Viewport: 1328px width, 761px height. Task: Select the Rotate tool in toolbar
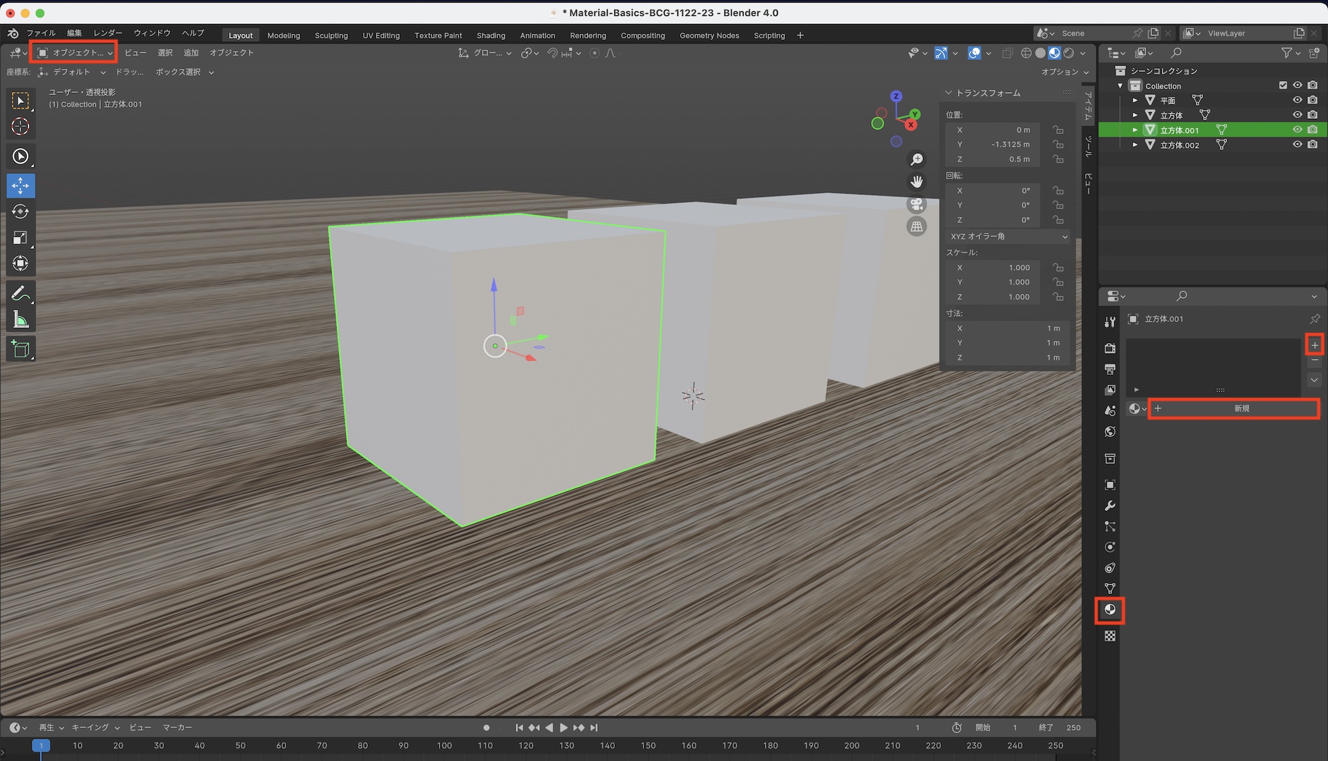[20, 212]
